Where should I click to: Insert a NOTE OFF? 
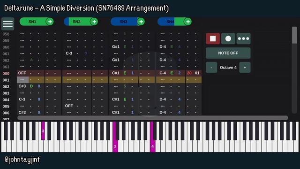(x=228, y=53)
